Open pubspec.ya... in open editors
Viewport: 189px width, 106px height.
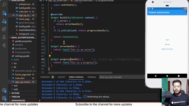pos(25,4)
